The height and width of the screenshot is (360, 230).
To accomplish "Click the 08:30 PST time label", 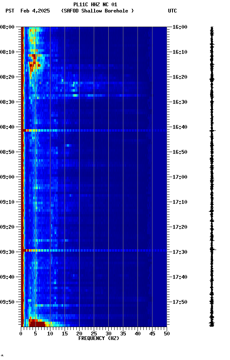I will pyautogui.click(x=7, y=102).
